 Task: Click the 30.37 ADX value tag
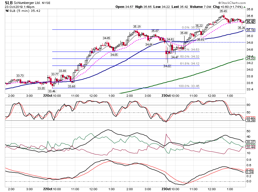250,142
